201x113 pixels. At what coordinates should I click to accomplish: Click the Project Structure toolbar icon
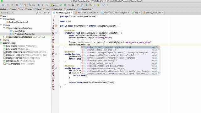[82, 5]
